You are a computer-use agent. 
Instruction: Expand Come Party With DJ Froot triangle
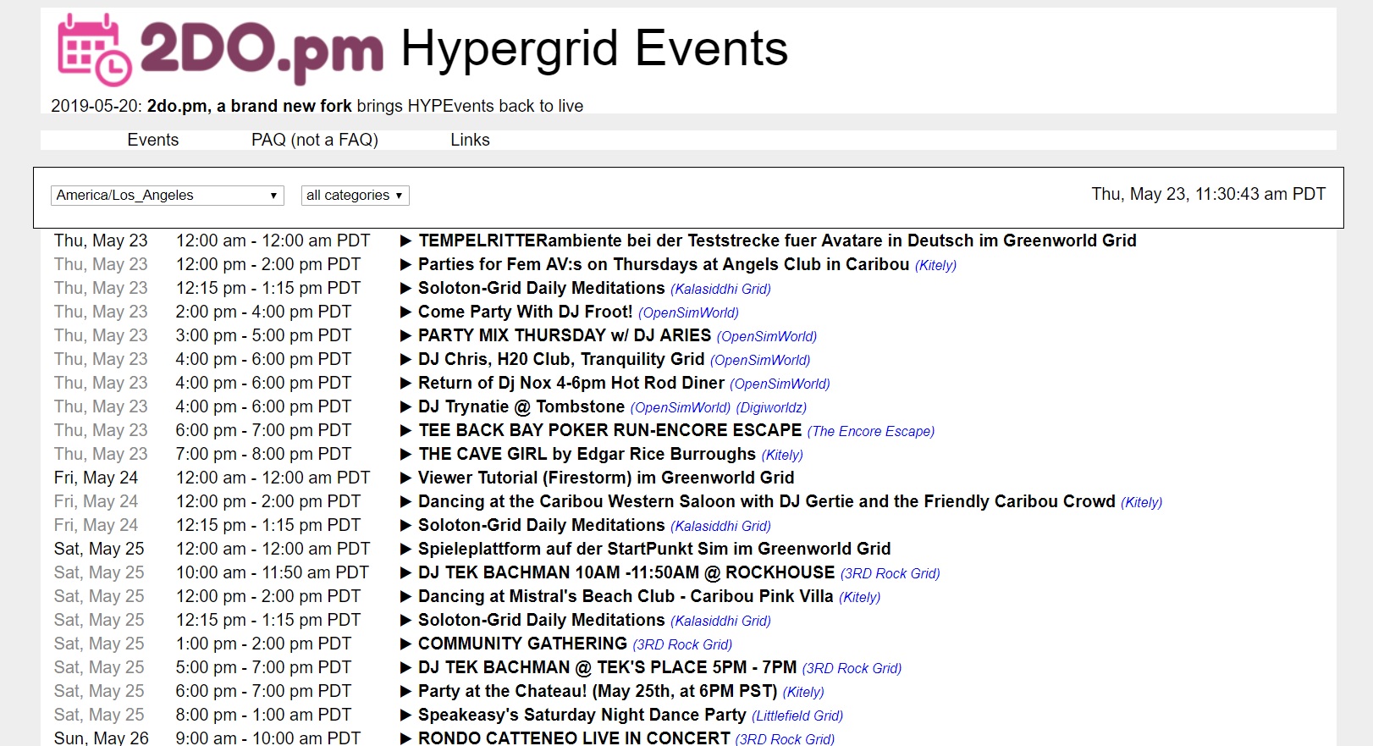(405, 312)
